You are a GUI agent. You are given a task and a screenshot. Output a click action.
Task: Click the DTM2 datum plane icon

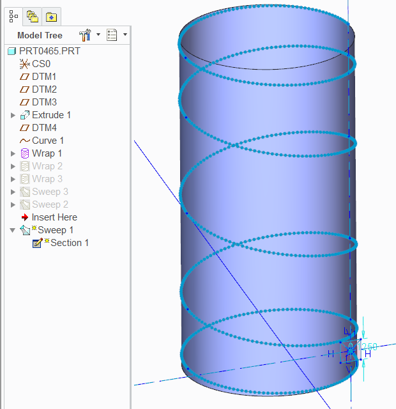coord(24,89)
